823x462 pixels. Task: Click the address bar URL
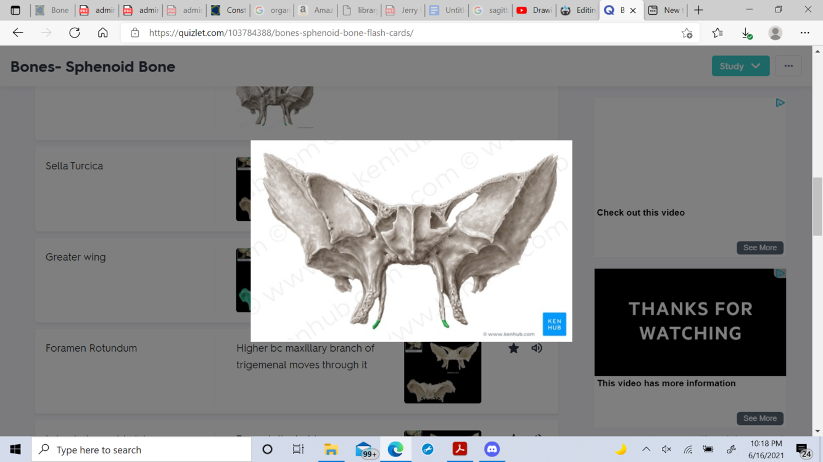point(281,33)
